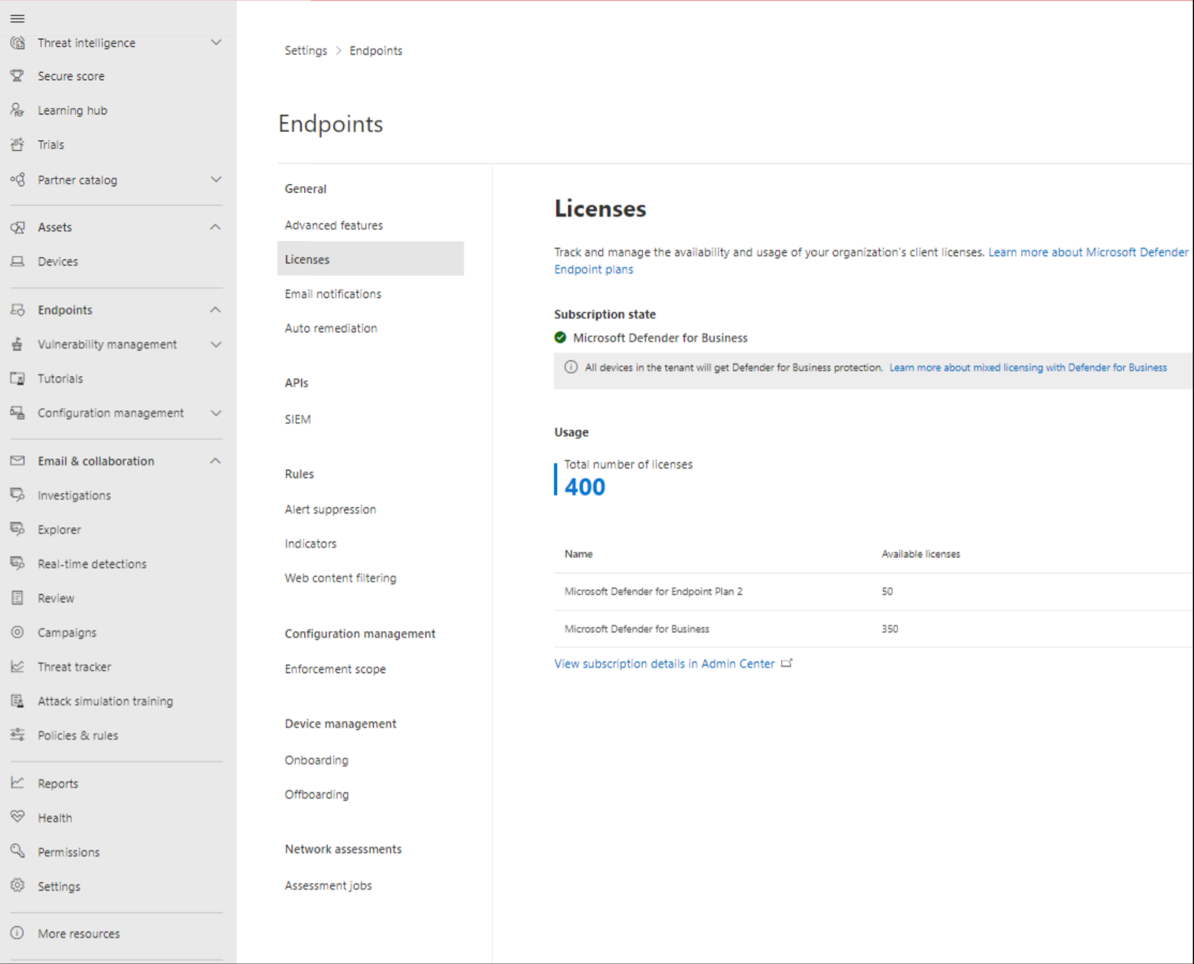Click the Attack simulation training icon
Viewport: 1194px width, 964px height.
pos(18,701)
